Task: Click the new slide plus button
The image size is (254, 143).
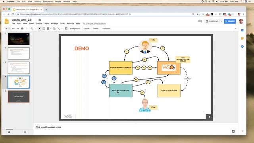Action: pos(6,29)
